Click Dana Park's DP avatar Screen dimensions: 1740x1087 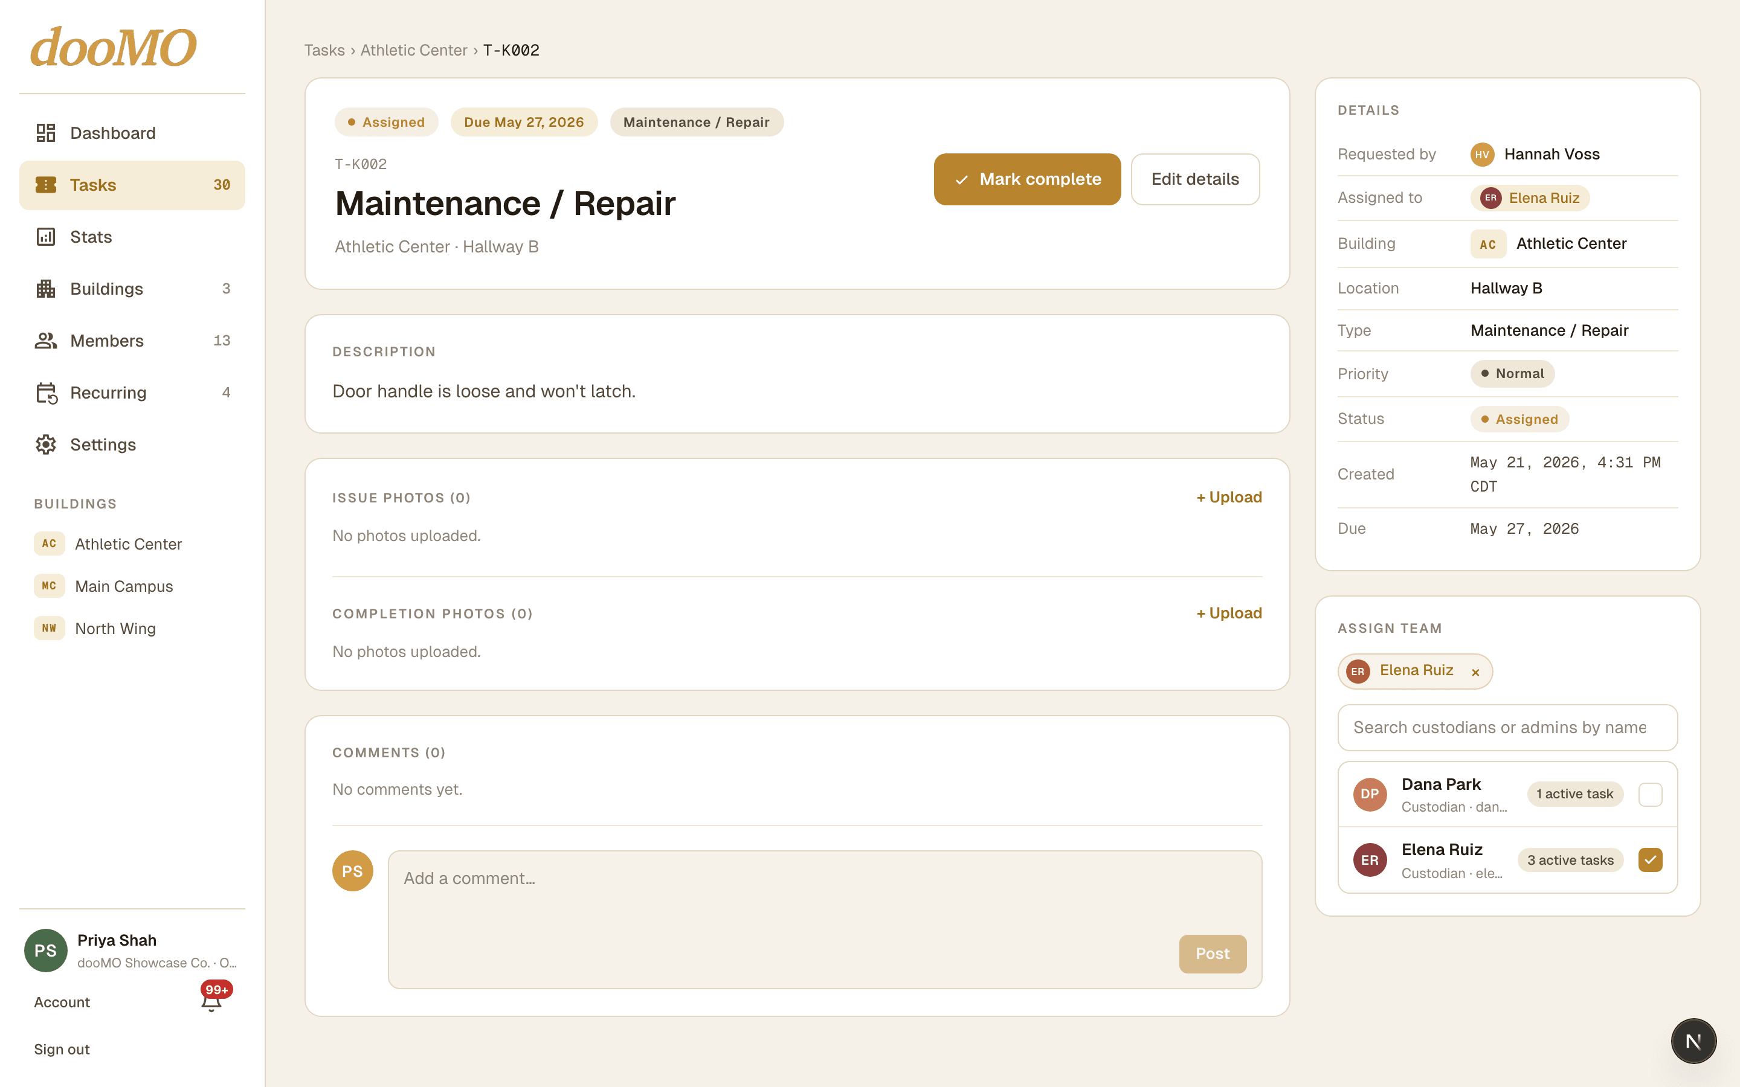[x=1370, y=794]
